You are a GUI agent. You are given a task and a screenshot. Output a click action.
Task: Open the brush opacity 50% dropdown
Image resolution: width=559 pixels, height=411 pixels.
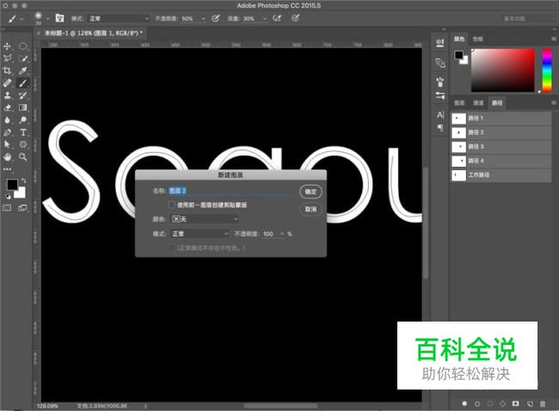[x=203, y=19]
